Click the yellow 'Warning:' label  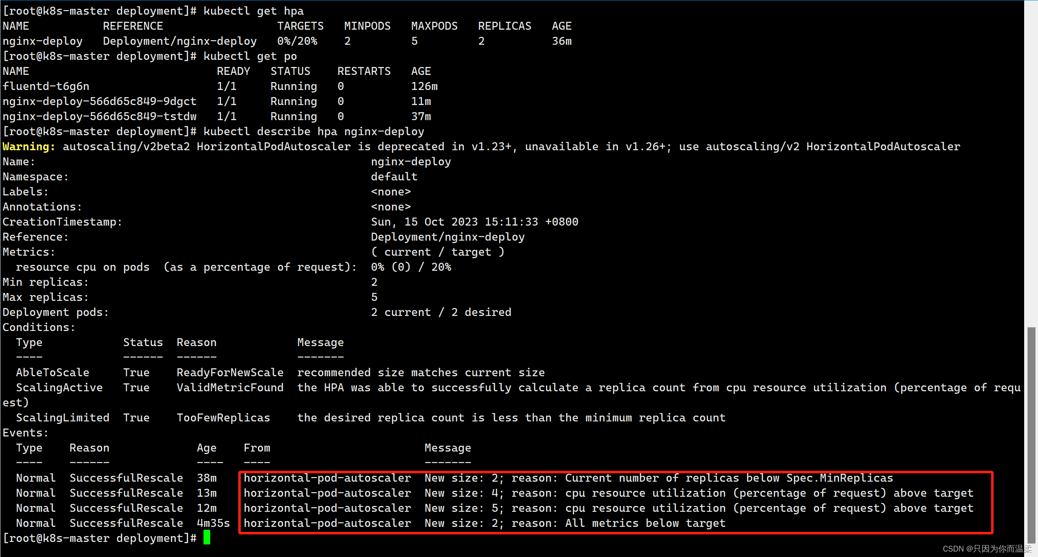(x=29, y=146)
